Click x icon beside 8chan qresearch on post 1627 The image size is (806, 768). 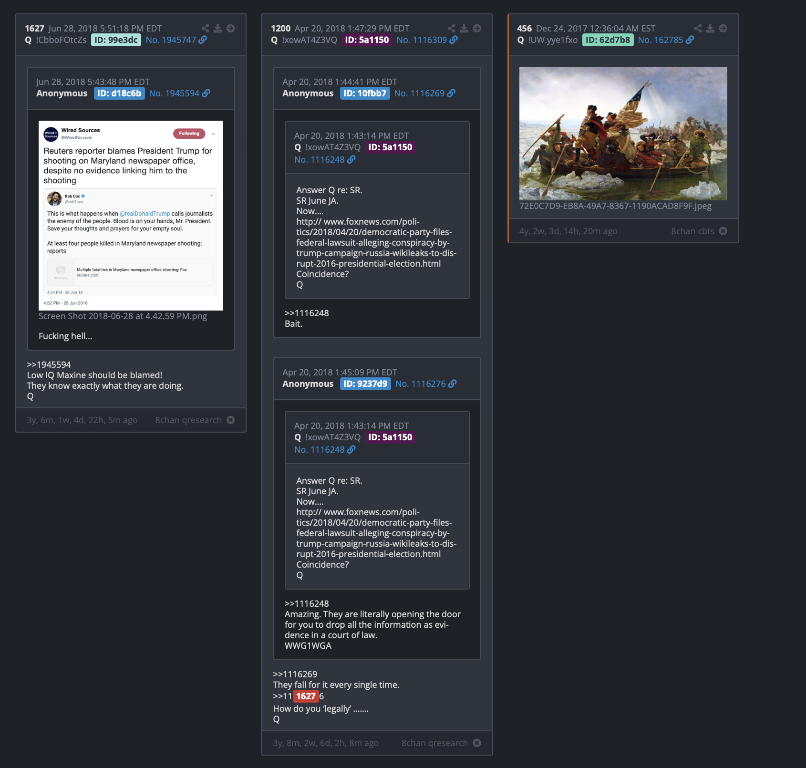click(x=231, y=420)
